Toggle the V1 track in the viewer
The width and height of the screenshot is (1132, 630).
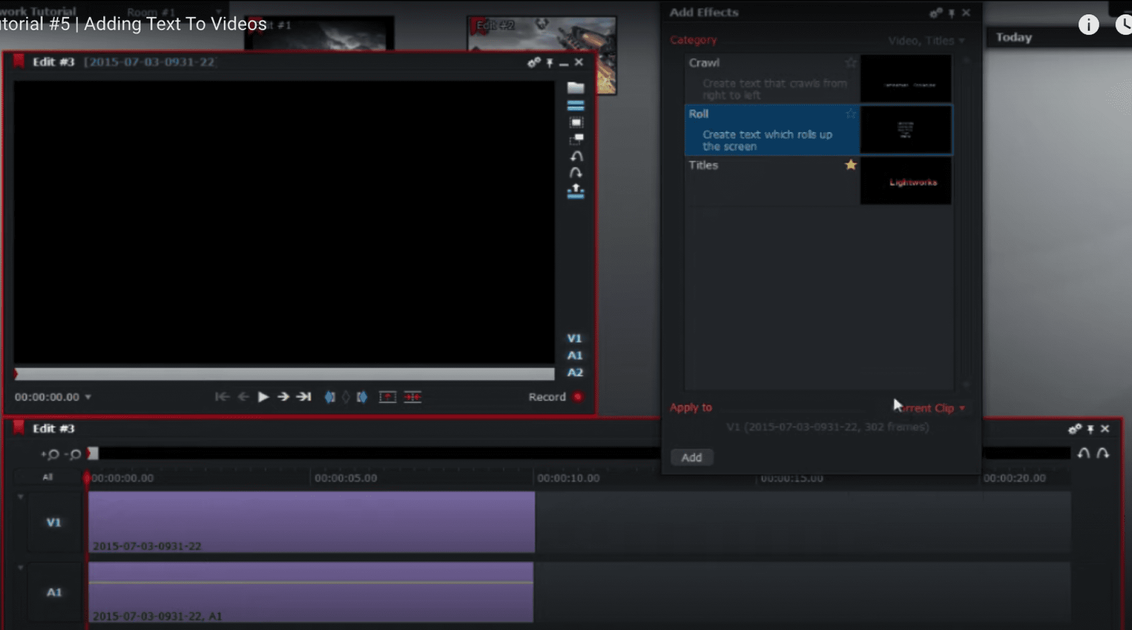pyautogui.click(x=574, y=338)
